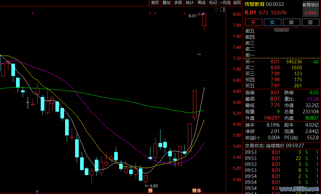321x194 pixels.
Task: Click the 警 alert button
Action: click(311, 22)
